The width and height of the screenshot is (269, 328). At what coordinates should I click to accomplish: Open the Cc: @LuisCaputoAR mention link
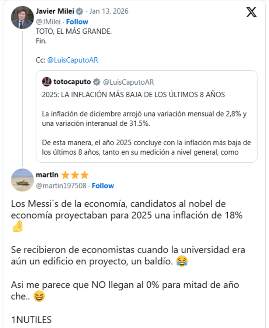pyautogui.click(x=72, y=60)
